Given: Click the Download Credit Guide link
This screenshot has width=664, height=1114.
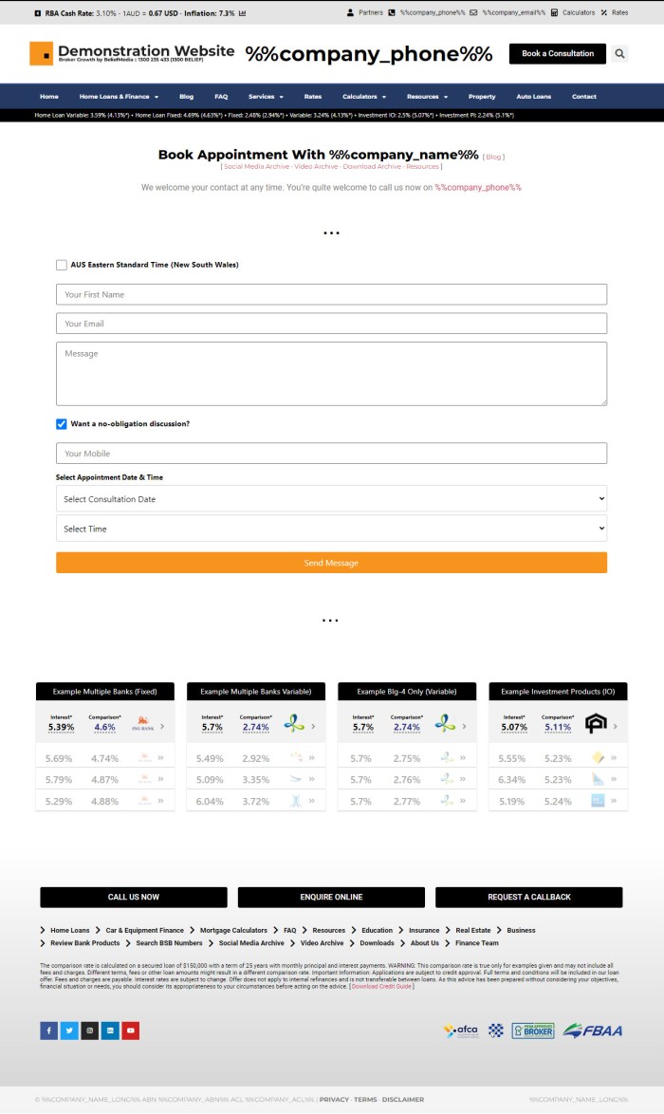Looking at the screenshot, I should (x=381, y=987).
